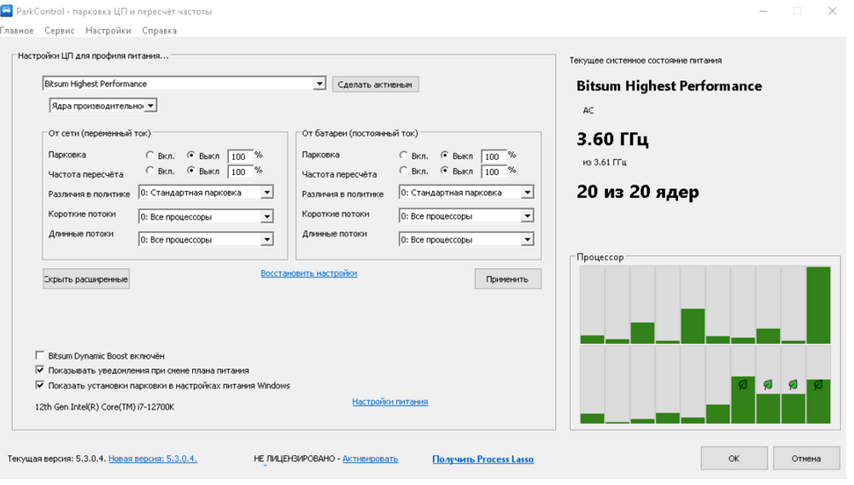Select Выкл for Парковка under От батареи
Image resolution: width=854 pixels, height=485 pixels.
click(444, 155)
